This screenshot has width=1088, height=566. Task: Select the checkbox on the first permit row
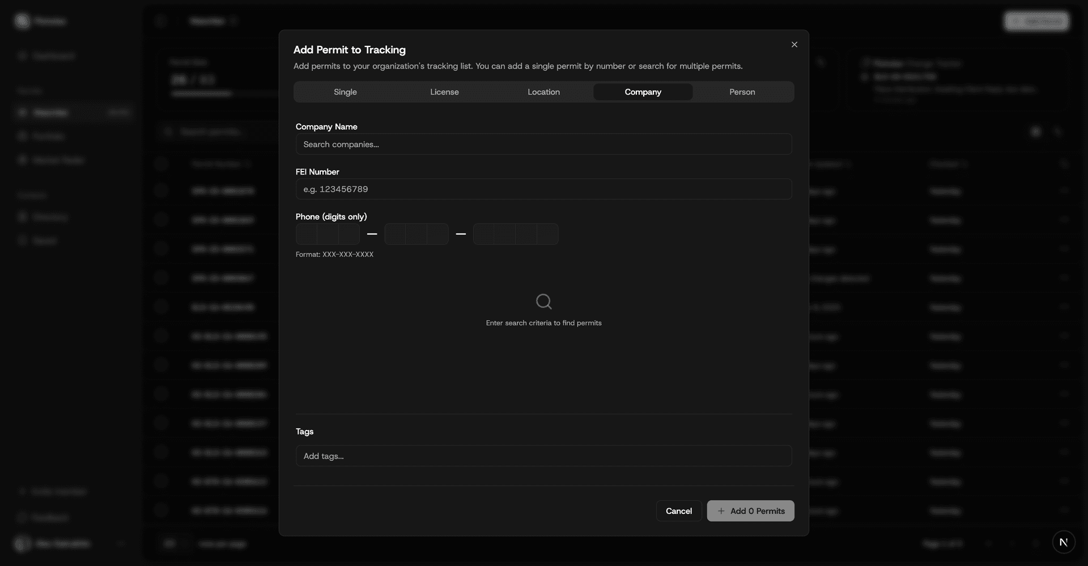pyautogui.click(x=161, y=191)
